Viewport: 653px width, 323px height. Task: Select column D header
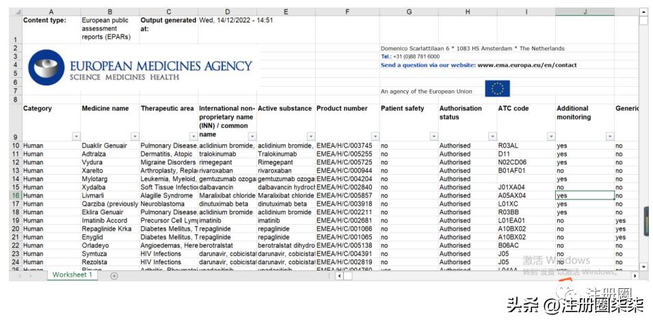pos(227,12)
